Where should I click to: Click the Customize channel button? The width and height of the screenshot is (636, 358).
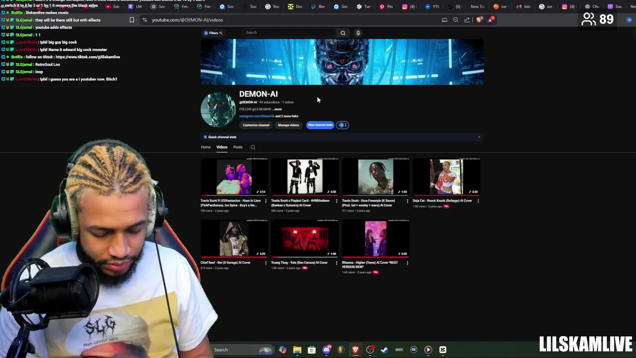pos(256,125)
